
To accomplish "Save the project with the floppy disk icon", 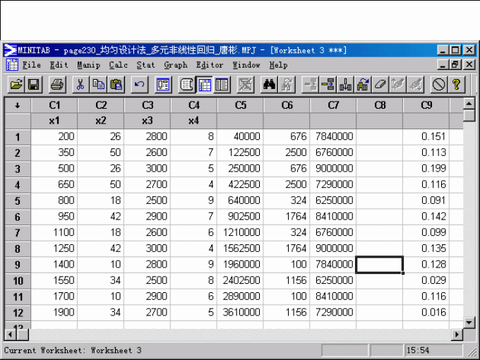I will [x=33, y=85].
